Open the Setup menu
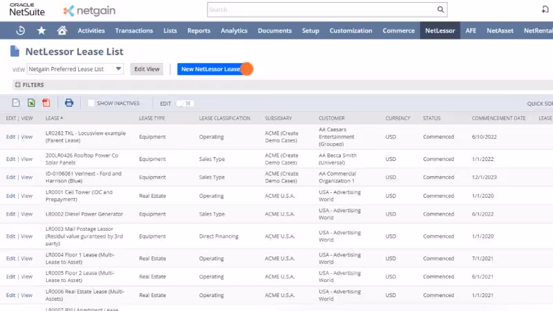This screenshot has height=311, width=553. coord(310,30)
